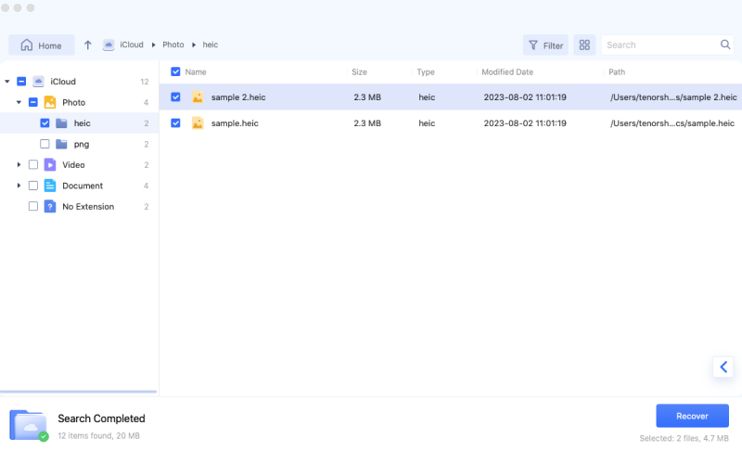Screen dimensions: 742x451
Task: Click the blue side panel collapse arrow
Action: [724, 367]
